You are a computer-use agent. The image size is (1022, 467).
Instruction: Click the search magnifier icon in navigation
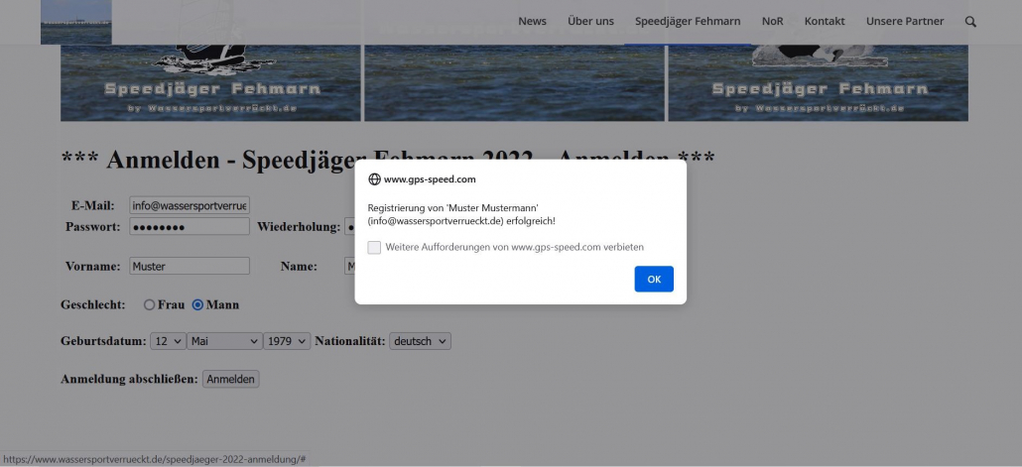pyautogui.click(x=970, y=21)
